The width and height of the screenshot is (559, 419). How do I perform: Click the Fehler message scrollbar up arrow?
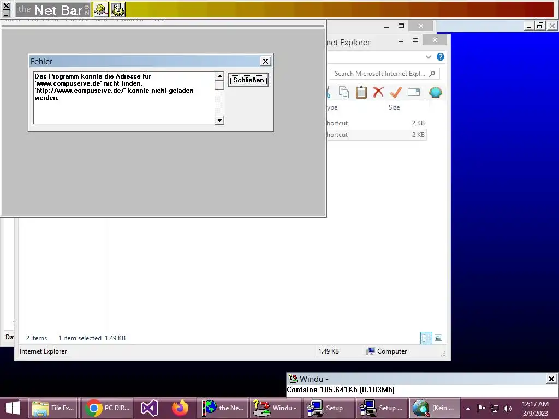point(219,76)
